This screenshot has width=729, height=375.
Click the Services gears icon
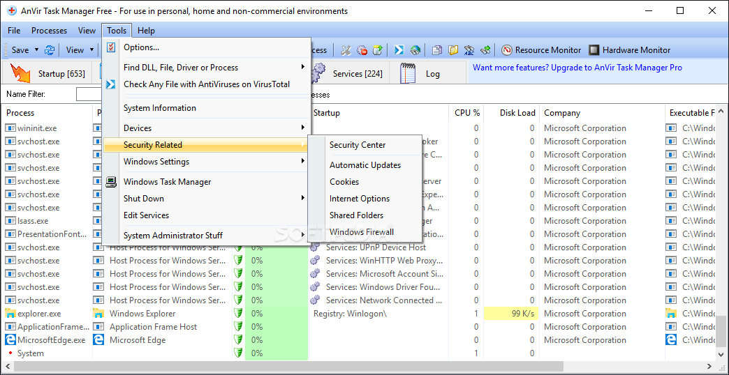318,72
